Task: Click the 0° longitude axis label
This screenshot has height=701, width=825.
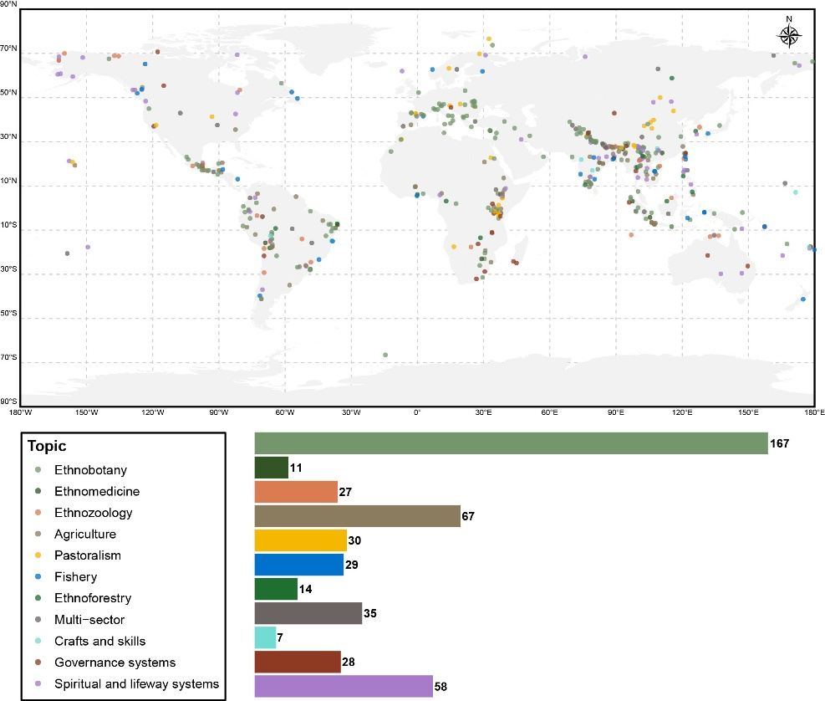Action: click(x=417, y=412)
